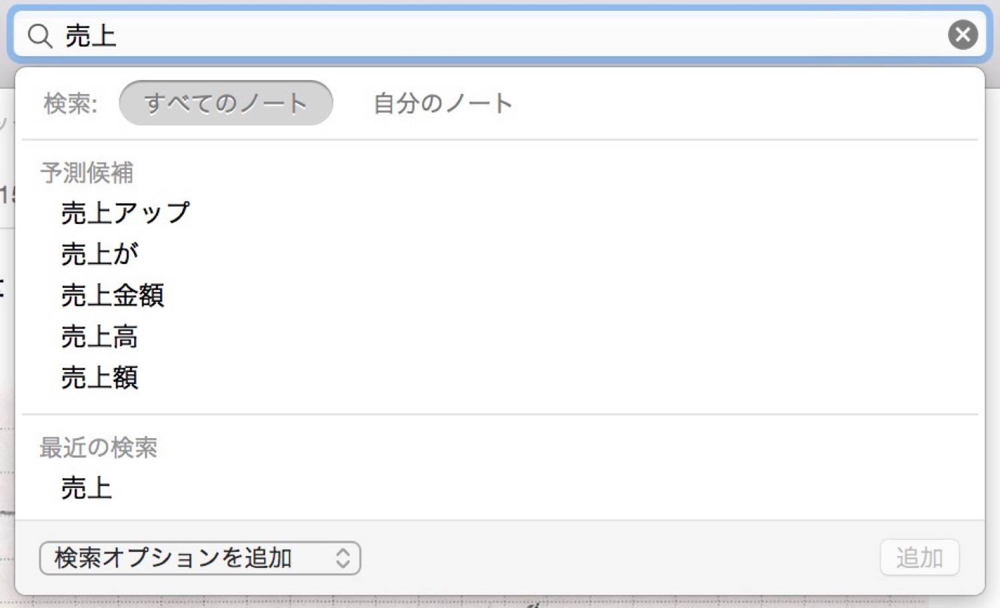
Task: Click the up-down chevrons on search options popup
Action: coord(343,558)
